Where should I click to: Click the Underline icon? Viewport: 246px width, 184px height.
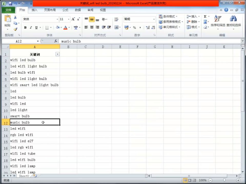(36, 28)
